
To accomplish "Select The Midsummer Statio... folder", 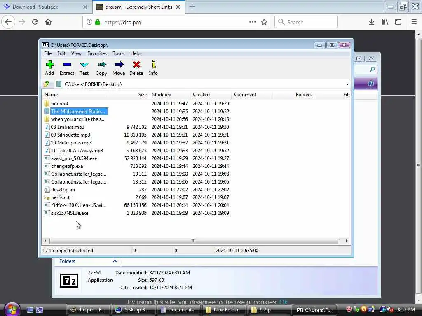I will point(76,111).
